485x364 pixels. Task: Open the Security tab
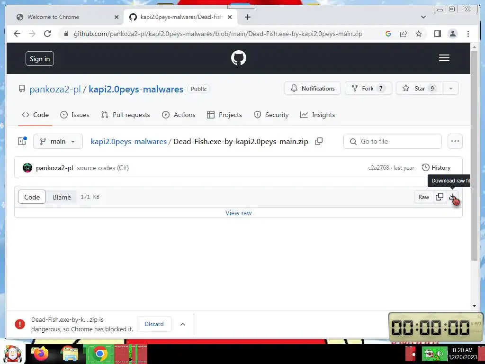pos(271,115)
